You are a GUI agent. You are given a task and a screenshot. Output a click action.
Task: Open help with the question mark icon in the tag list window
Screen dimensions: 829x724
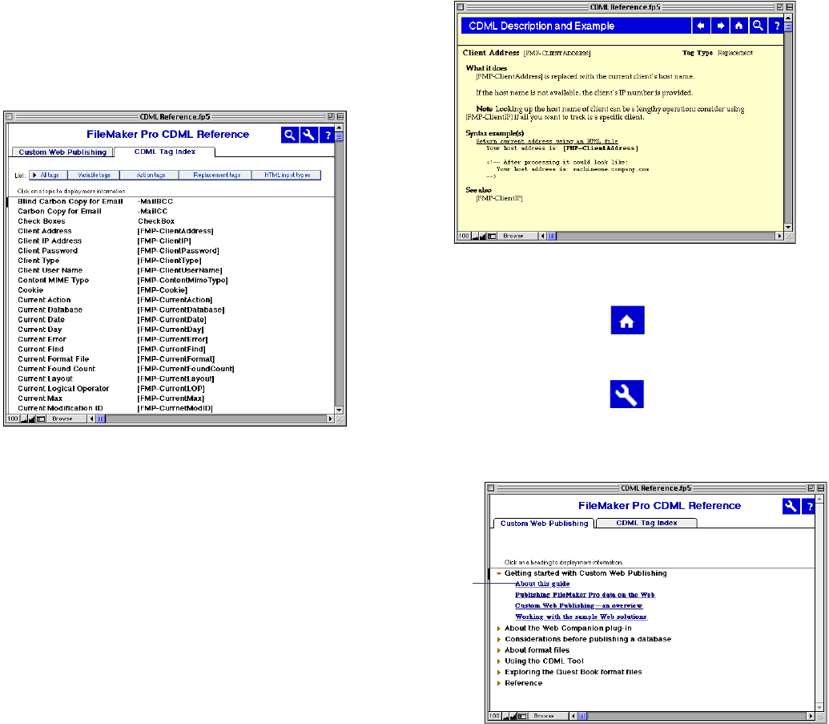[328, 135]
